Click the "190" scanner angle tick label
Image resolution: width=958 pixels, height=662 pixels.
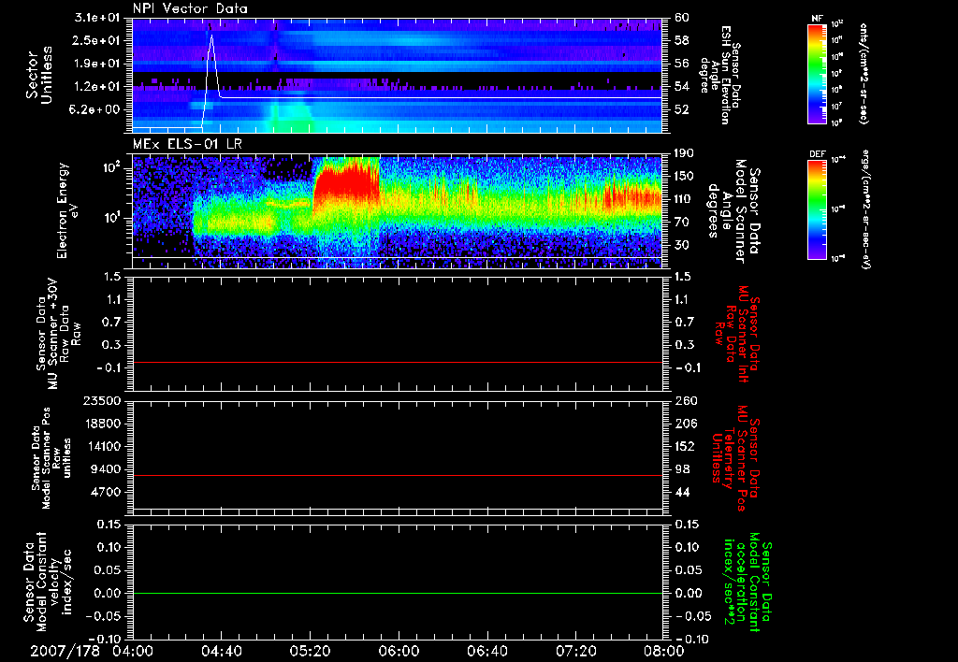(x=686, y=153)
